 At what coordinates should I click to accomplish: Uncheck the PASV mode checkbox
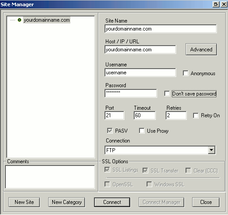[110, 131]
